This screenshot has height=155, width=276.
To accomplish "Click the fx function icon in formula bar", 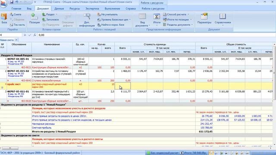I will pos(34,35).
